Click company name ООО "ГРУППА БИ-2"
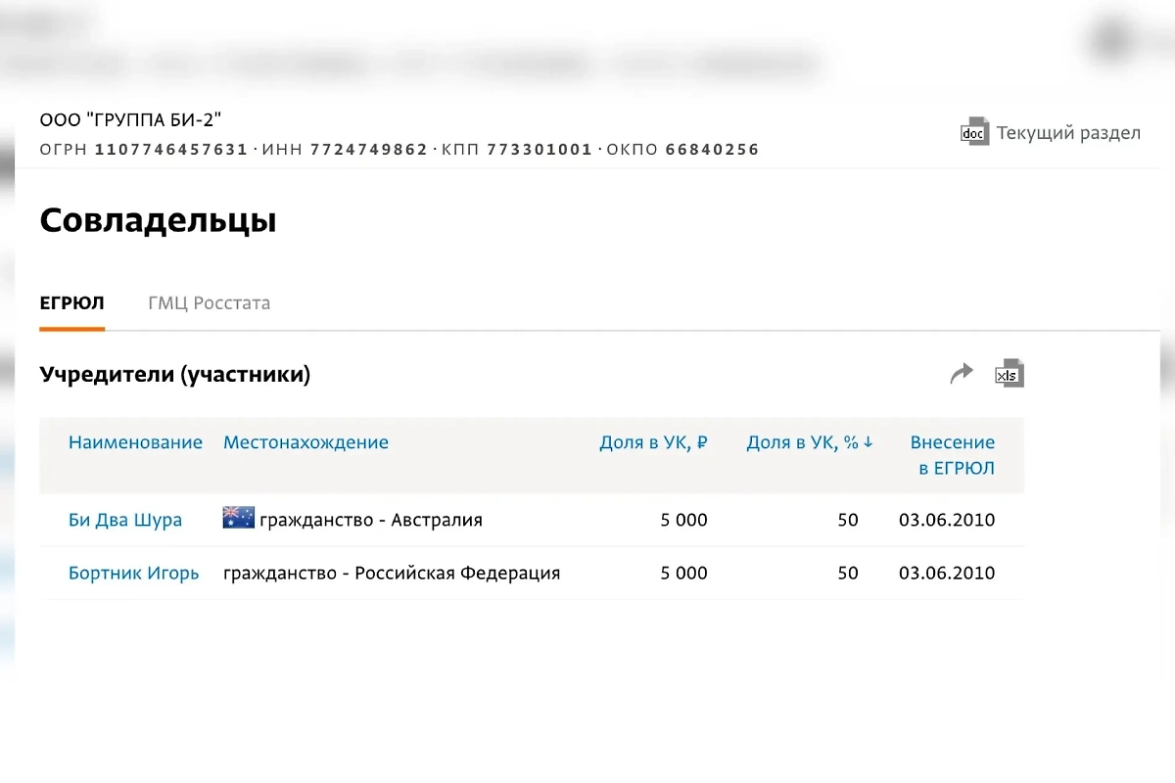Viewport: 1175px width, 783px height. coord(132,118)
